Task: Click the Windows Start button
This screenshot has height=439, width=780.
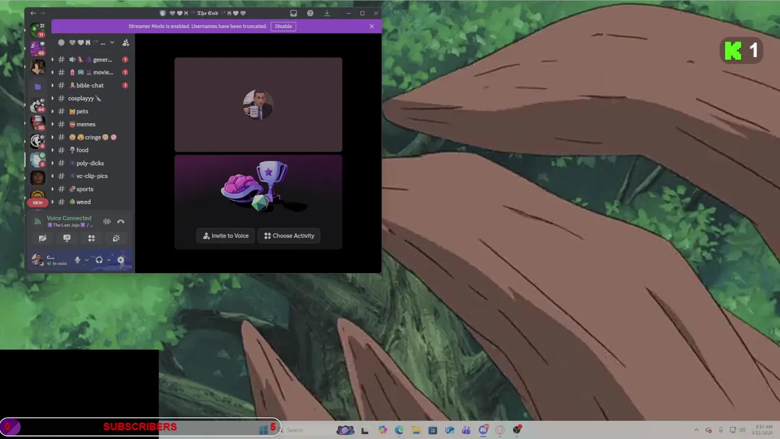Action: (263, 430)
